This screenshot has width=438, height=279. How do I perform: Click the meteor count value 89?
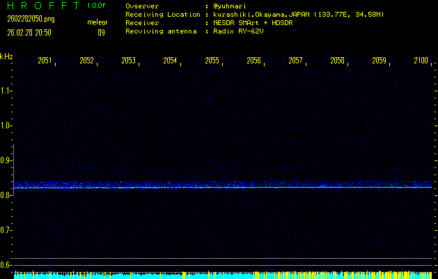click(x=102, y=31)
